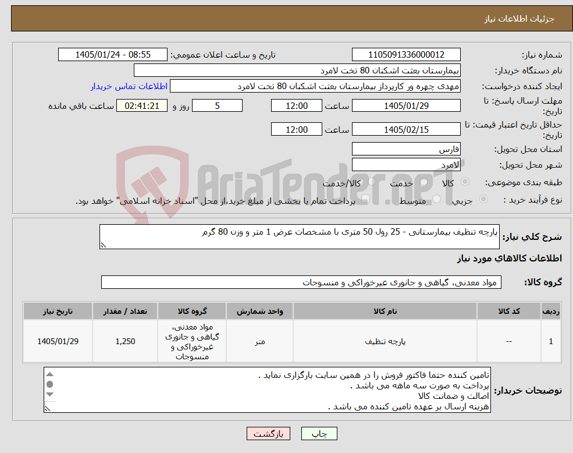Click the response deadline date 1405/01/29 field
This screenshot has height=453, width=573.
click(406, 106)
